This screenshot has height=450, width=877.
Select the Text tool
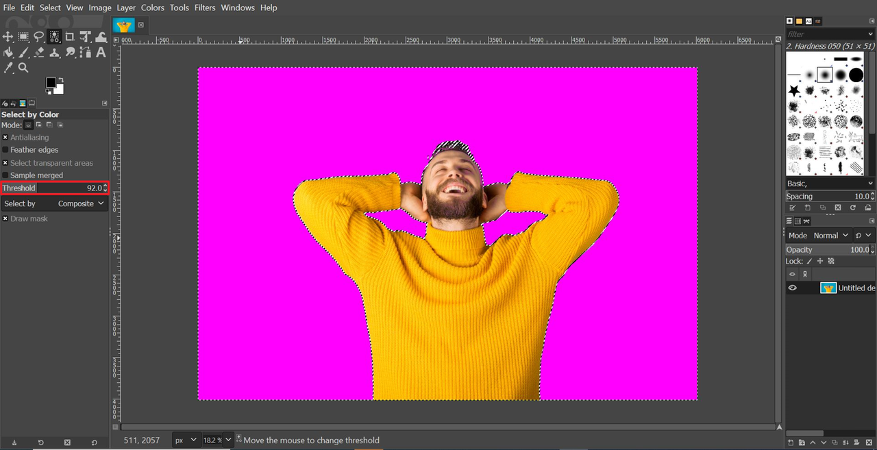click(101, 52)
